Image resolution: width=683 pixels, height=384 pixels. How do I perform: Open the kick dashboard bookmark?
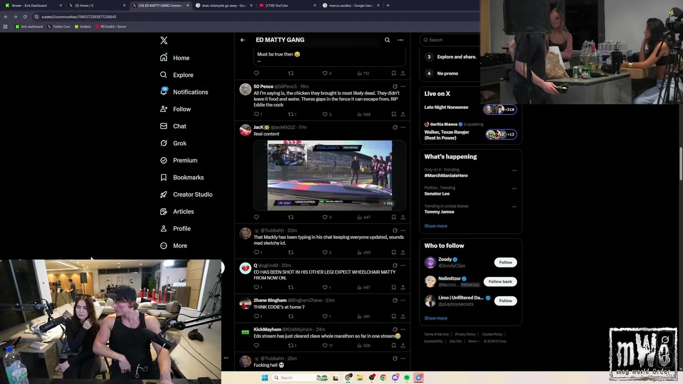coord(29,26)
